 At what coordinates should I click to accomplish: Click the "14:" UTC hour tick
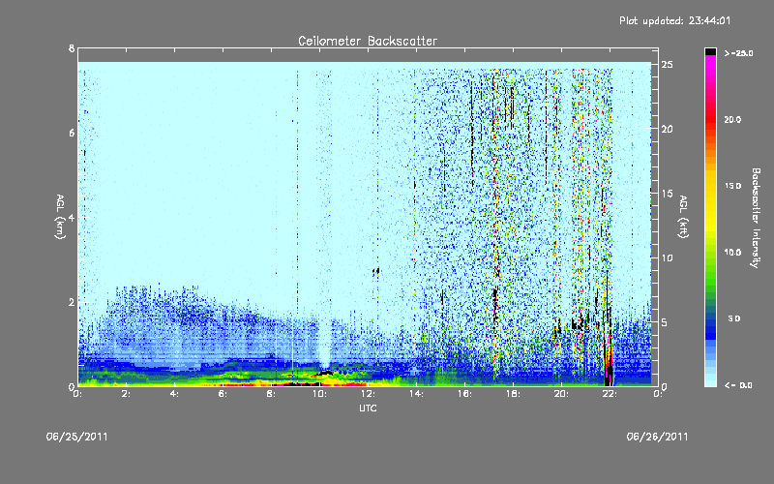click(x=417, y=394)
